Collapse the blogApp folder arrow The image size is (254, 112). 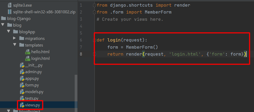8,32
